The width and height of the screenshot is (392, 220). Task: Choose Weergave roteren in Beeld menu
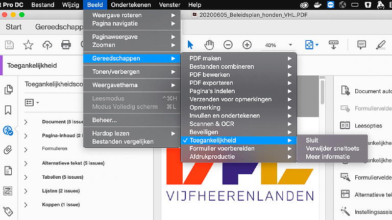point(132,15)
